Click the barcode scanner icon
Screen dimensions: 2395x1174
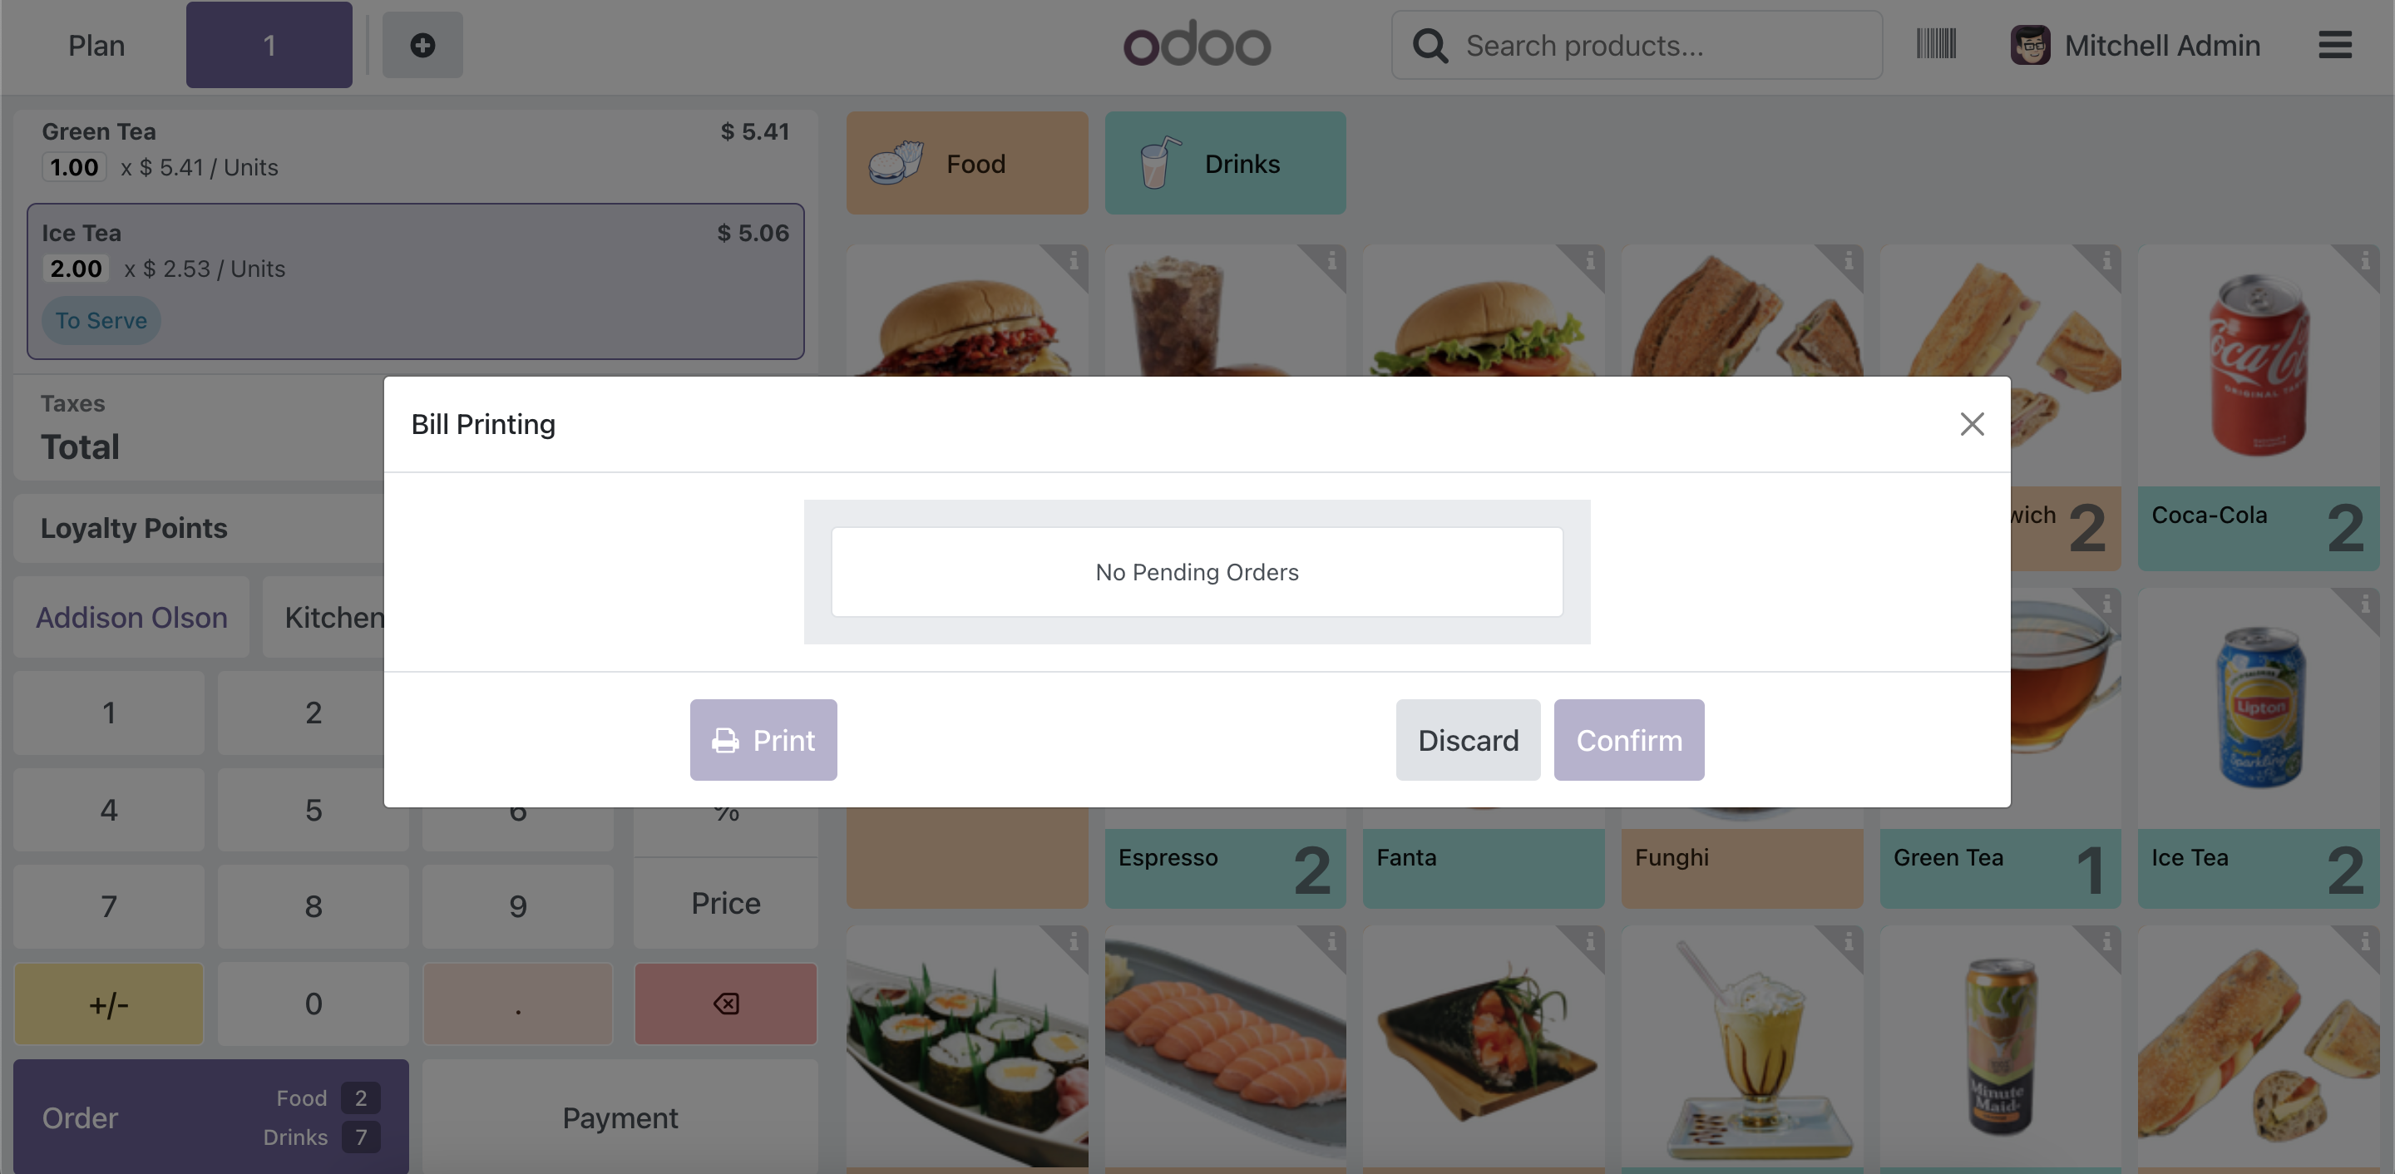[x=1936, y=45]
